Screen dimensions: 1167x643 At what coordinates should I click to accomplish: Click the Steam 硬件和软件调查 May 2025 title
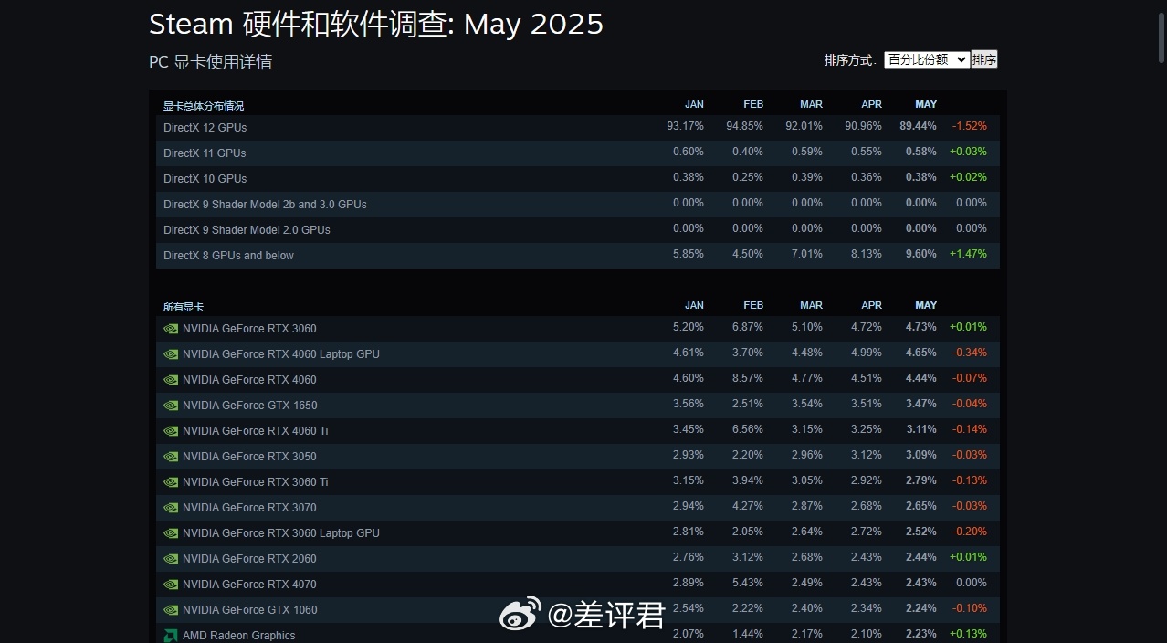(376, 24)
